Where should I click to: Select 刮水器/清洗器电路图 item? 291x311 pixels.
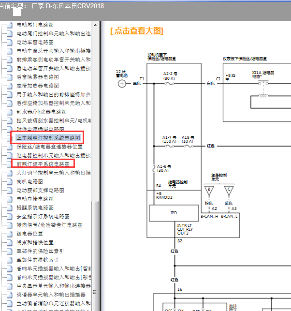pos(42,112)
